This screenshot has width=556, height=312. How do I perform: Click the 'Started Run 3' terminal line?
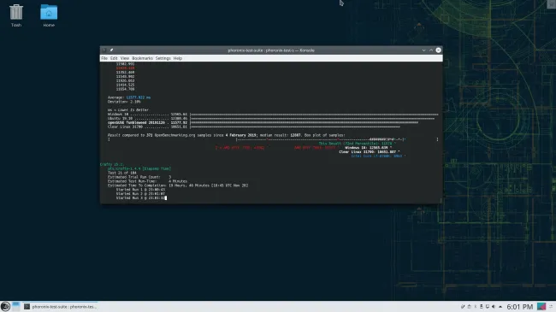tap(141, 198)
